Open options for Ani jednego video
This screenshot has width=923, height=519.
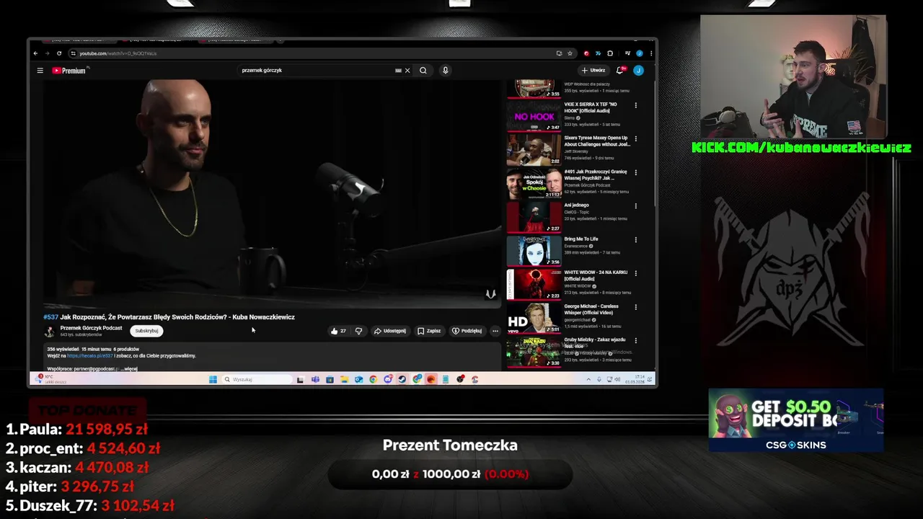click(x=635, y=206)
